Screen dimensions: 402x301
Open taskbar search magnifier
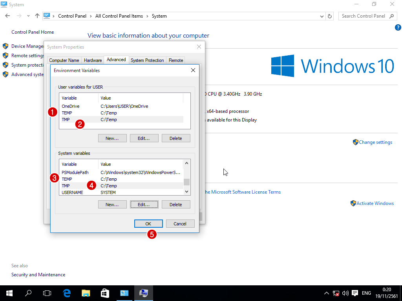click(x=28, y=293)
